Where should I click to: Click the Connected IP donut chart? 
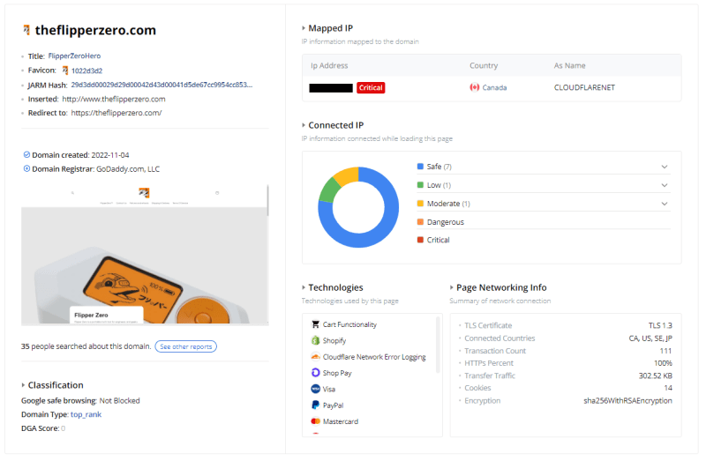[358, 207]
